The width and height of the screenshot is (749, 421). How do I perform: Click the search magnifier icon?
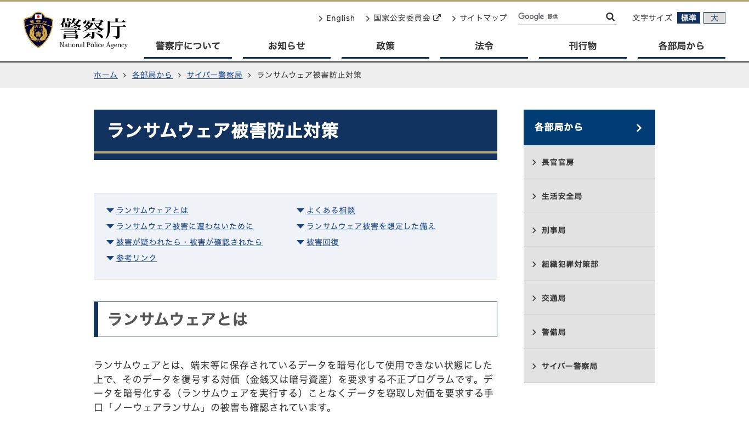[610, 17]
